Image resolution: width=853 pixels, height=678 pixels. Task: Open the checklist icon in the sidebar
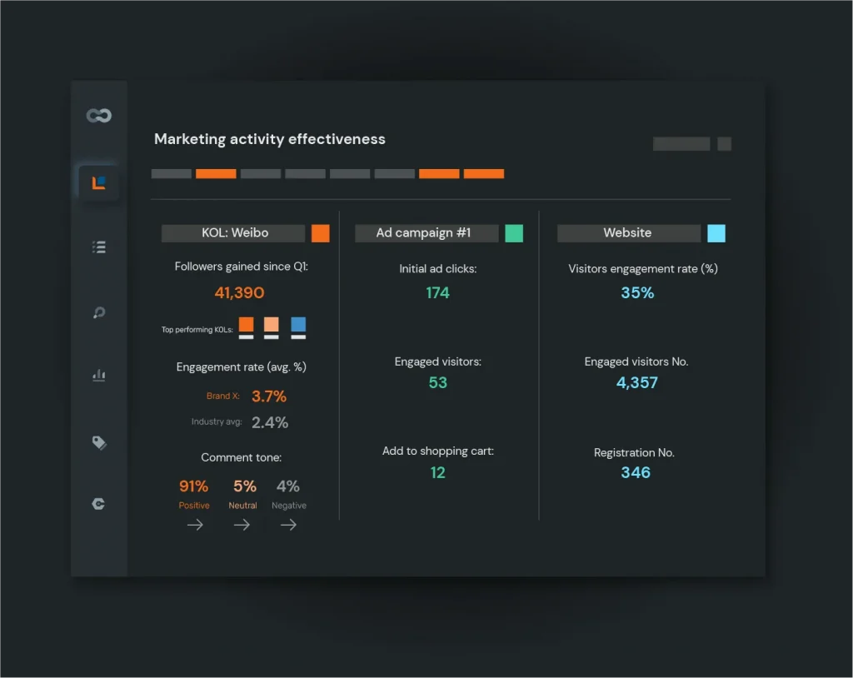pos(99,247)
